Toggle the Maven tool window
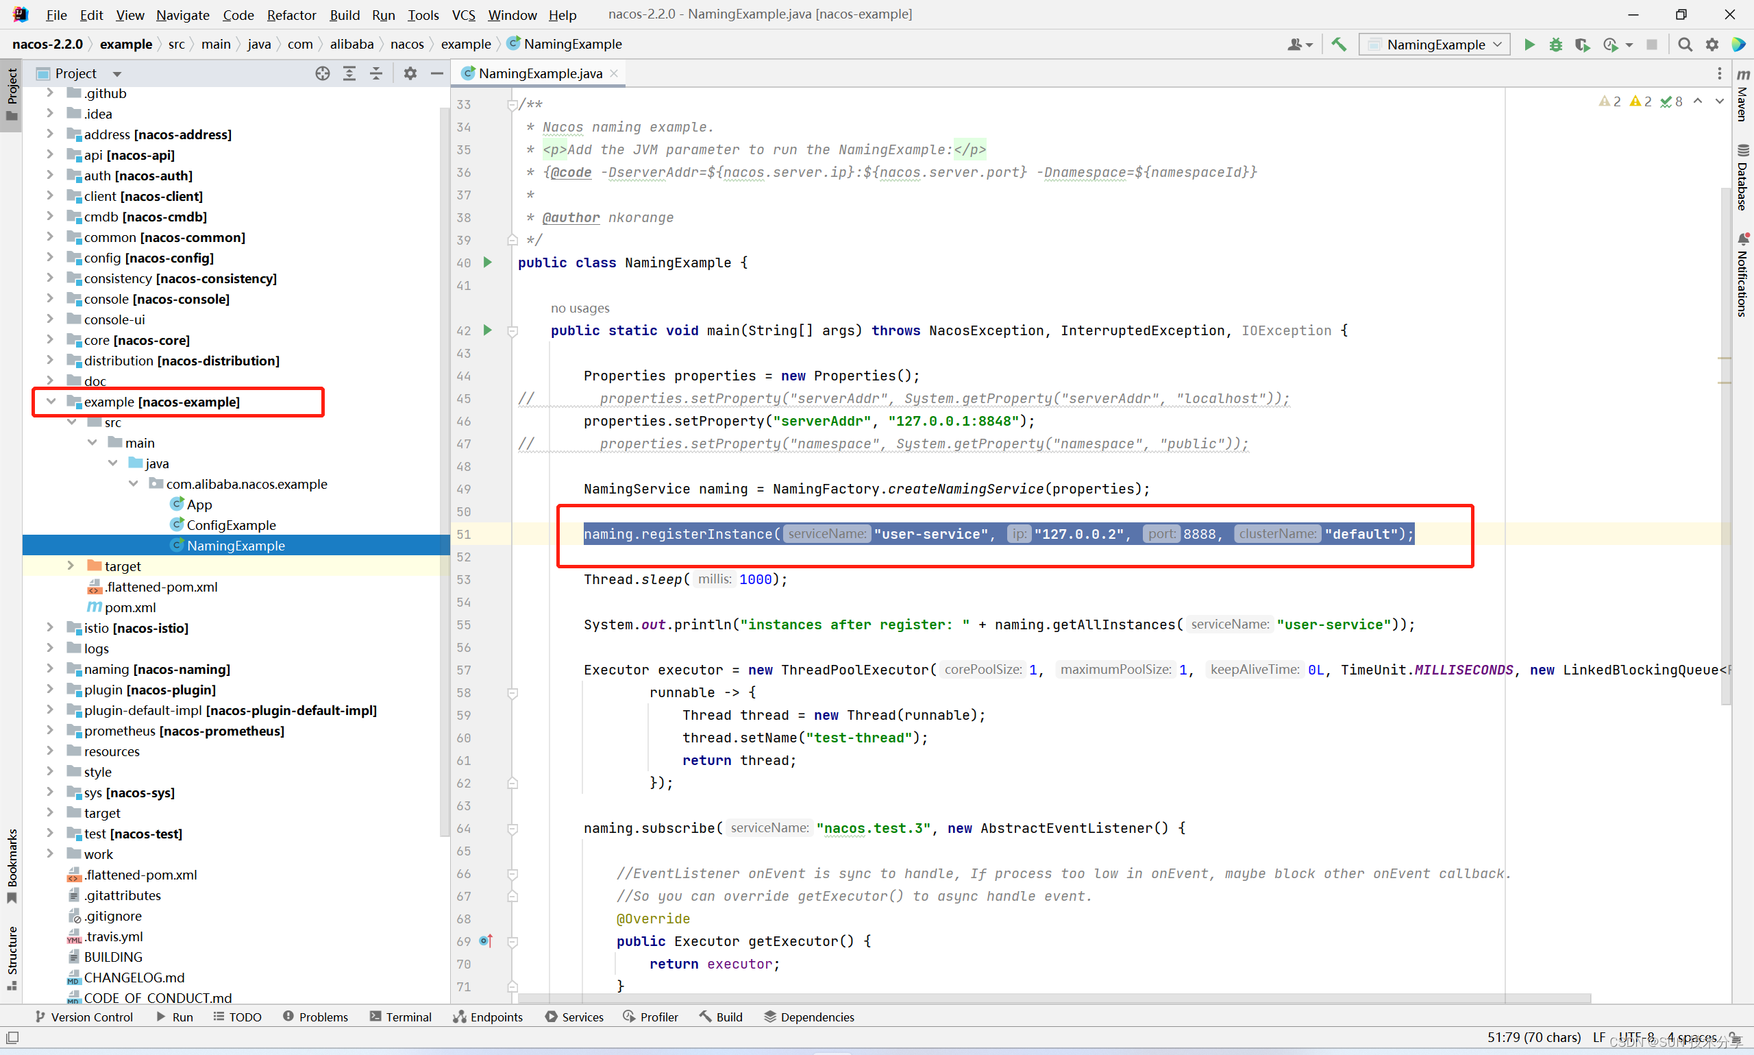The width and height of the screenshot is (1754, 1055). pyautogui.click(x=1742, y=96)
